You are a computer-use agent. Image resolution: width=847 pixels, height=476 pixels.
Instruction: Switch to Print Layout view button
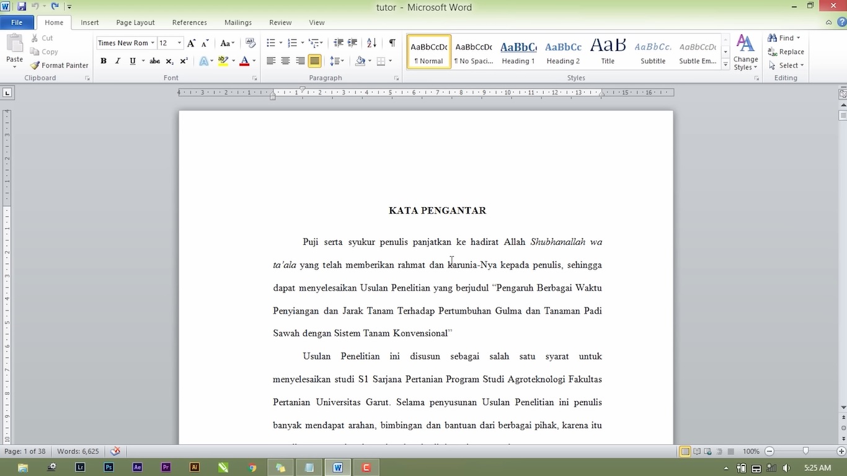tap(685, 451)
